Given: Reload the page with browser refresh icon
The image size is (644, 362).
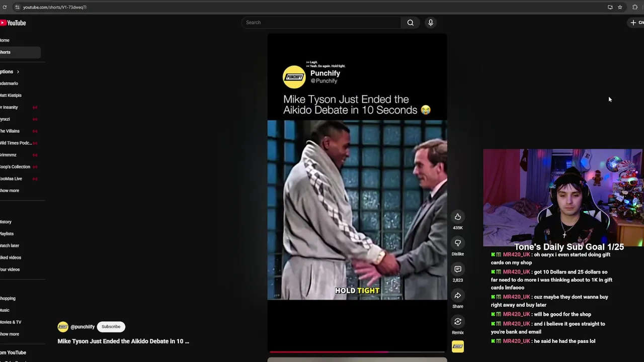Looking at the screenshot, I should [x=5, y=7].
